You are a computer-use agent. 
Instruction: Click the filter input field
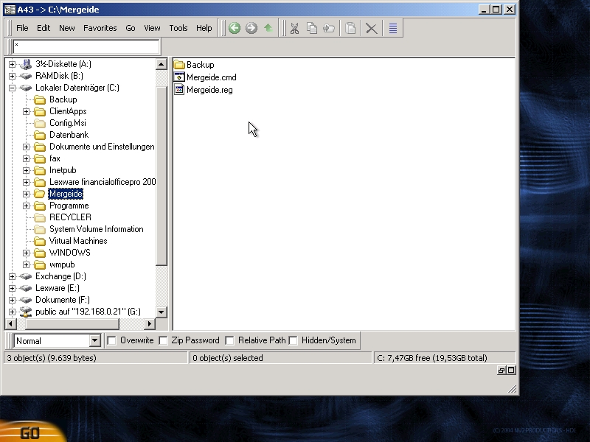[86, 46]
